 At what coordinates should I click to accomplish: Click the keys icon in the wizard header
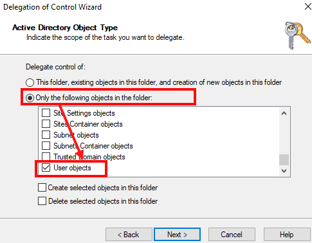click(298, 35)
